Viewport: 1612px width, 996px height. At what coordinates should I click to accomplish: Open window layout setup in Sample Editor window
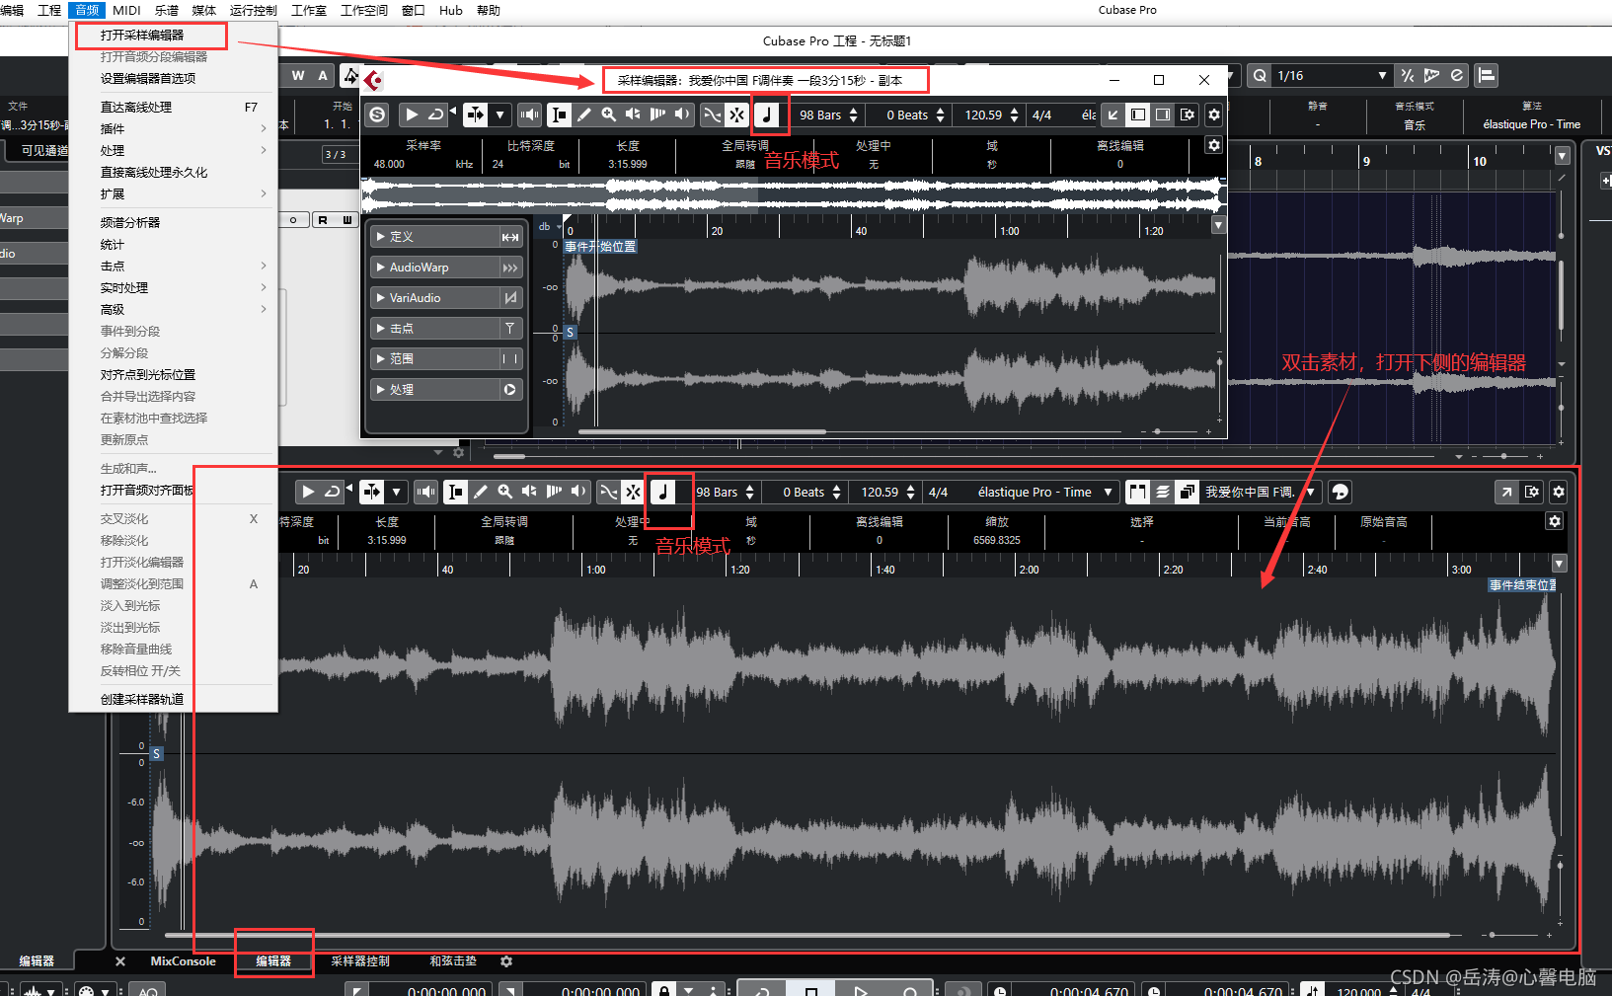[x=1188, y=115]
